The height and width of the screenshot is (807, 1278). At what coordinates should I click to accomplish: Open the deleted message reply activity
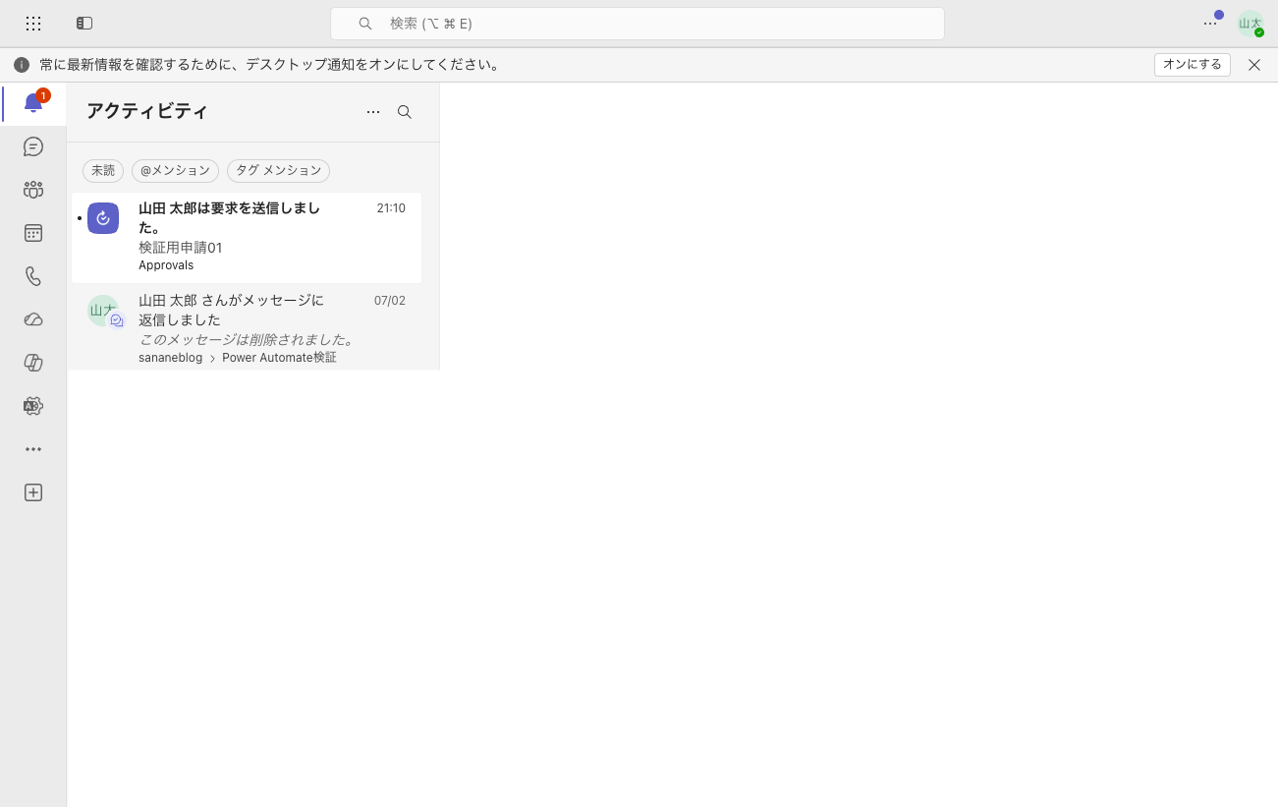pyautogui.click(x=247, y=328)
